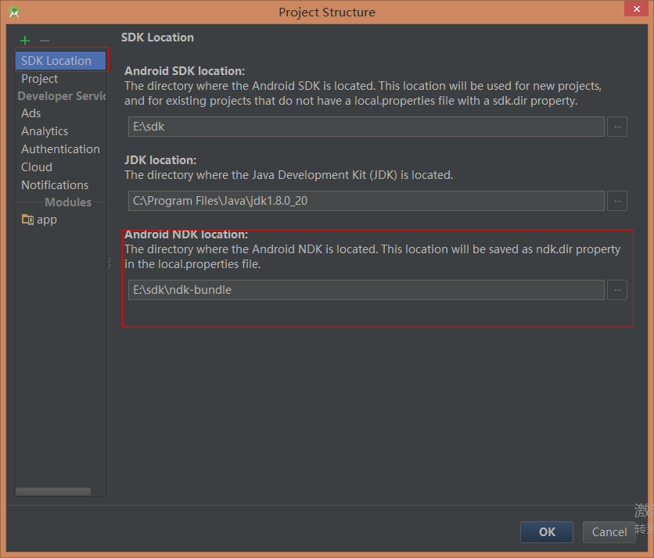
Task: Open Authentication in the sidebar
Action: [60, 149]
